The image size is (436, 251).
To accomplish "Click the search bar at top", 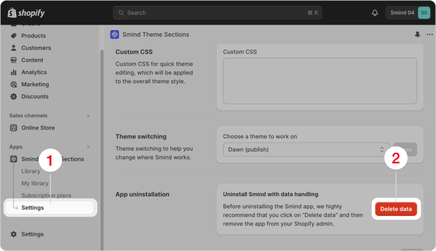I will [x=217, y=13].
